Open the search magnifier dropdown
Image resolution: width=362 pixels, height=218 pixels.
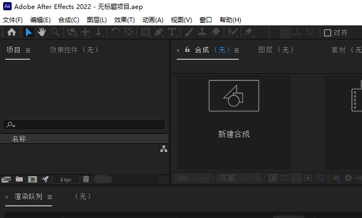point(11,125)
